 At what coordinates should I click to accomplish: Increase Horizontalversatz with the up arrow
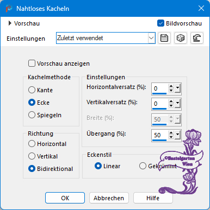coord(171,86)
